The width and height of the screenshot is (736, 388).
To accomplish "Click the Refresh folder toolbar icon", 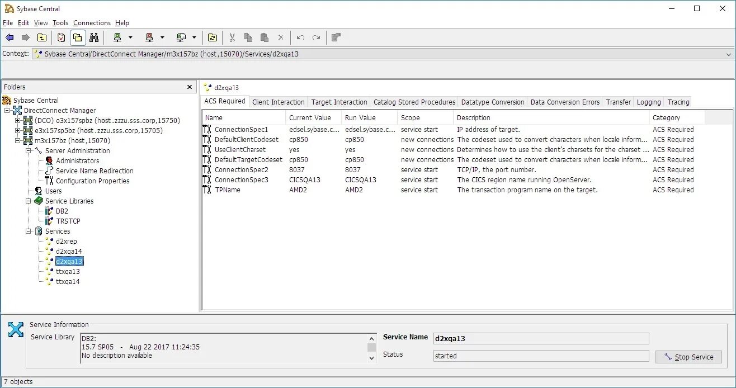I will pyautogui.click(x=213, y=37).
